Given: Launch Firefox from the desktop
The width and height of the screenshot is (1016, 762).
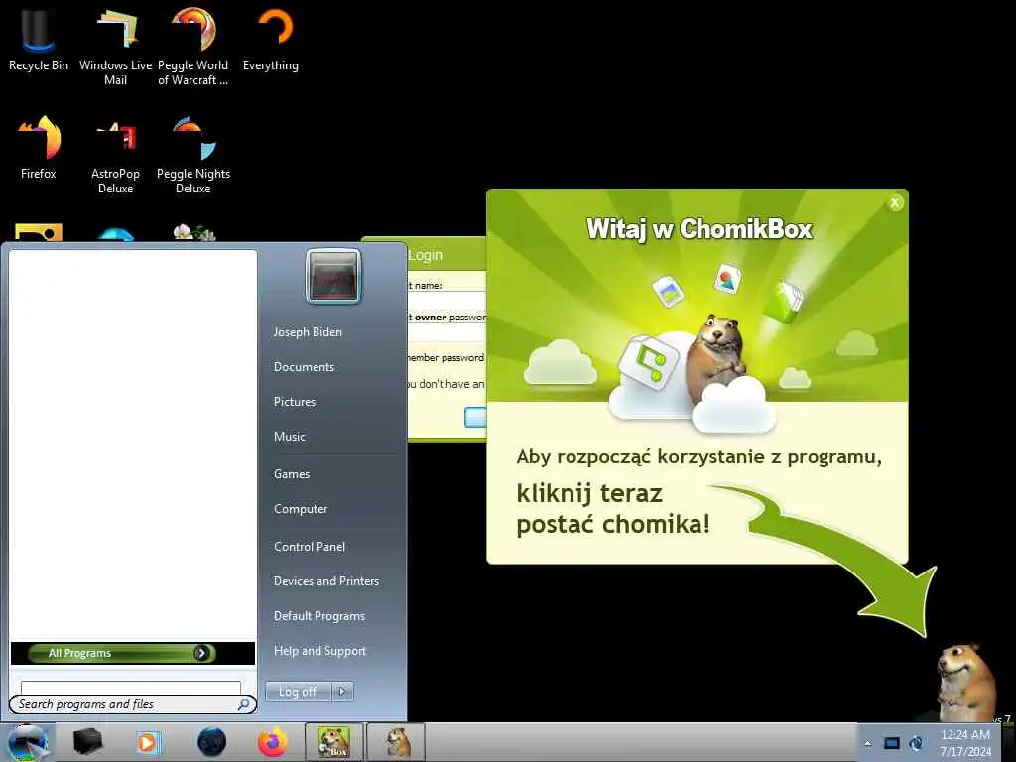Looking at the screenshot, I should click(39, 148).
